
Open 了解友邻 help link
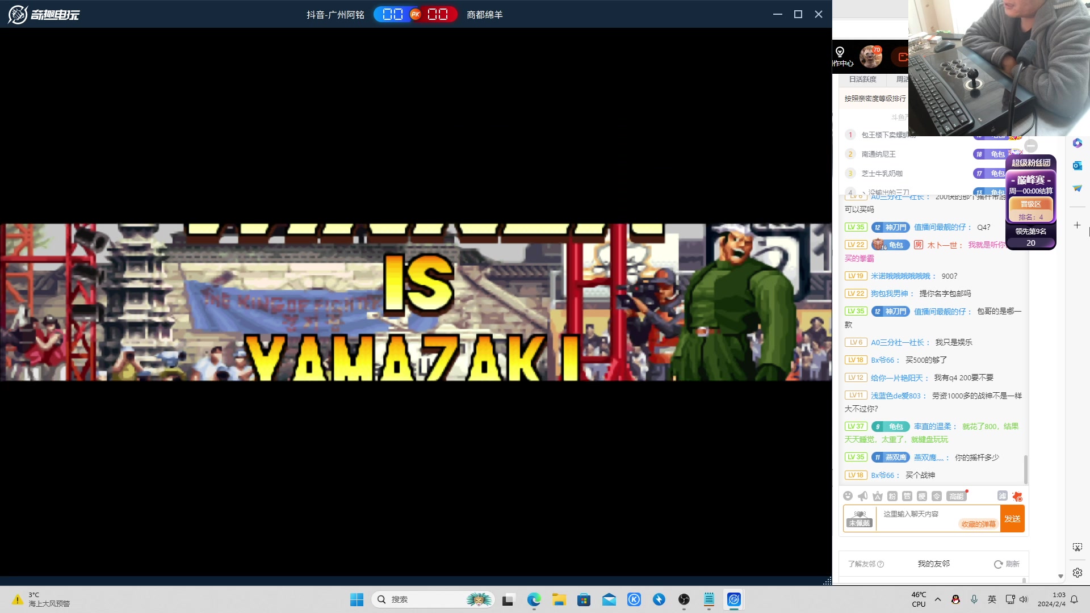click(x=866, y=564)
